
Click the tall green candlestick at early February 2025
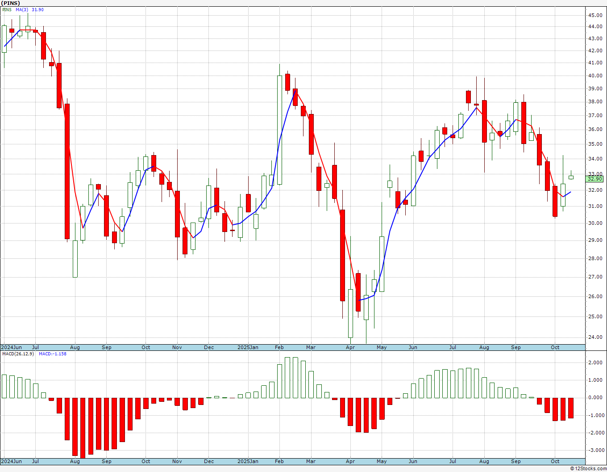(279, 130)
